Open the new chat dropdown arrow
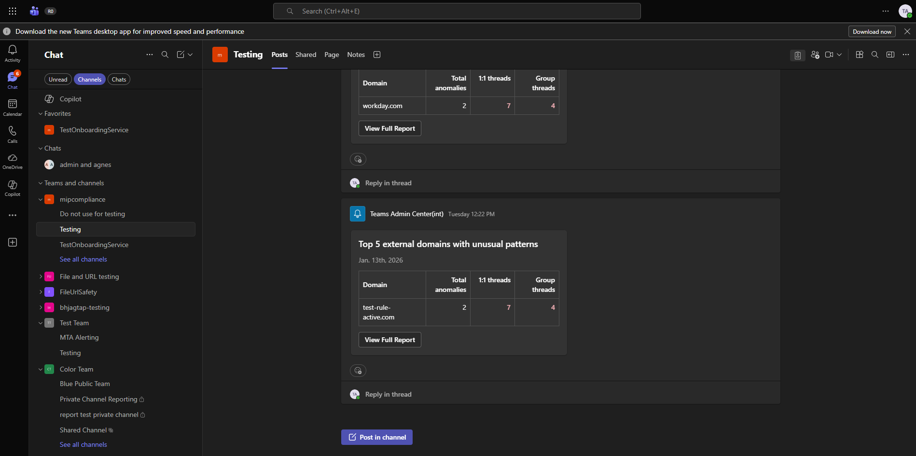 click(x=191, y=55)
